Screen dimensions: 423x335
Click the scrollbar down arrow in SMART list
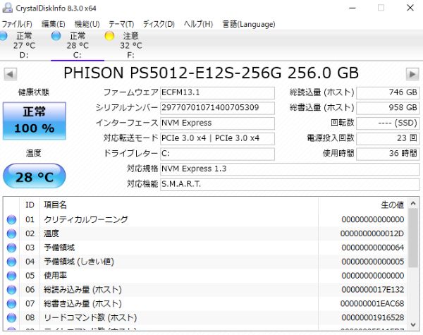tap(413, 324)
